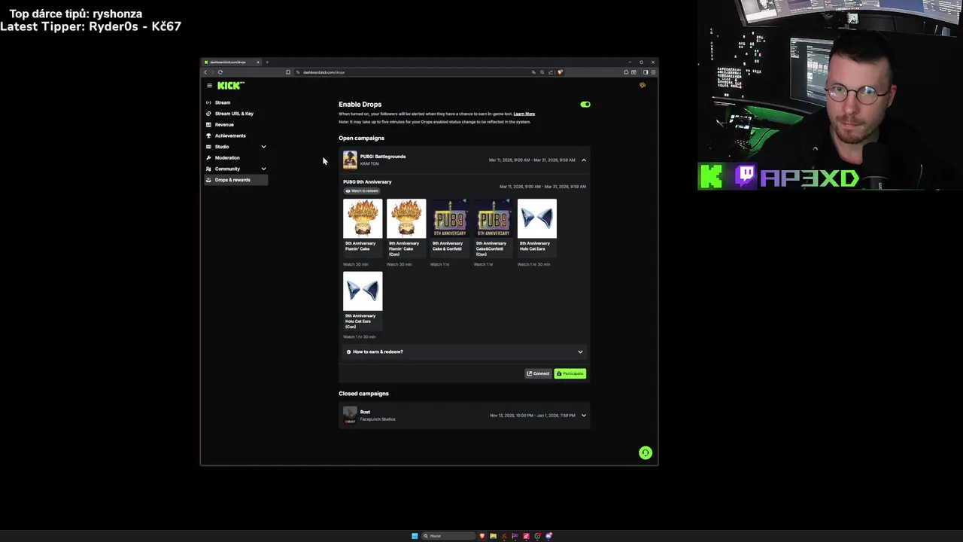Viewport: 963px width, 542px height.
Task: Click the KRAFTON publisher label
Action: (369, 163)
